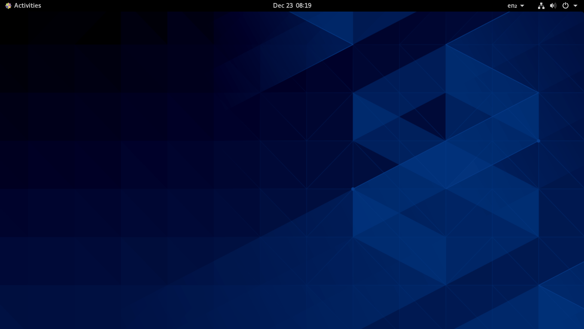Click the gap between network and volume icons
The width and height of the screenshot is (584, 329).
[x=547, y=6]
